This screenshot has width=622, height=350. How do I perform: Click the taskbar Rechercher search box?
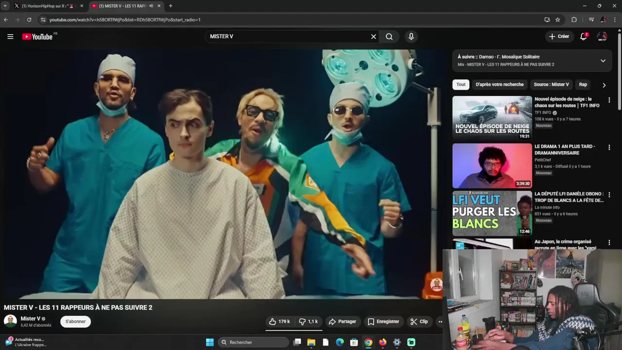(254, 342)
